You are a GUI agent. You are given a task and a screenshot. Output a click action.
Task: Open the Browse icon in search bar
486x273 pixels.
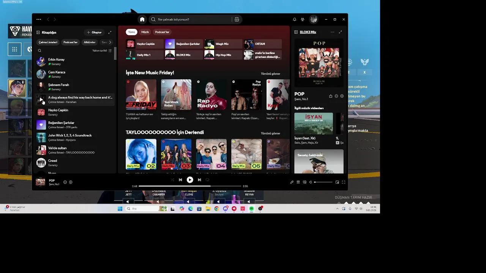tap(237, 19)
